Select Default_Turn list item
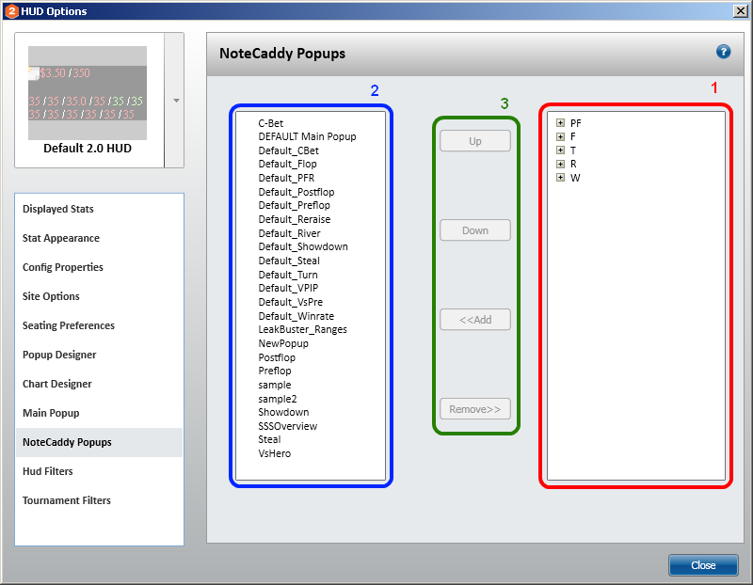This screenshot has height=585, width=753. pyautogui.click(x=288, y=275)
